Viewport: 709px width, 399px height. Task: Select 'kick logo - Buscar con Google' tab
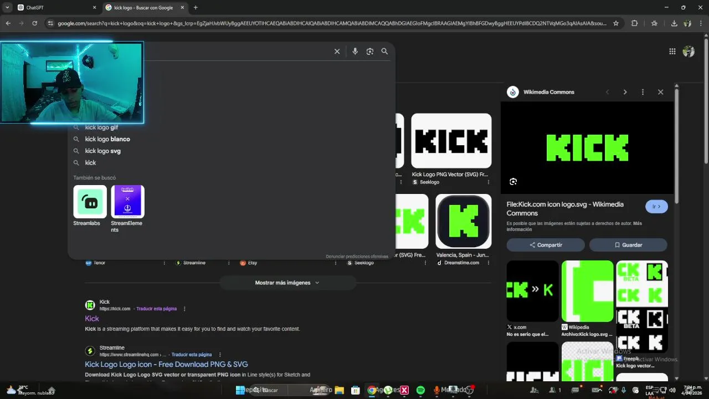[146, 7]
